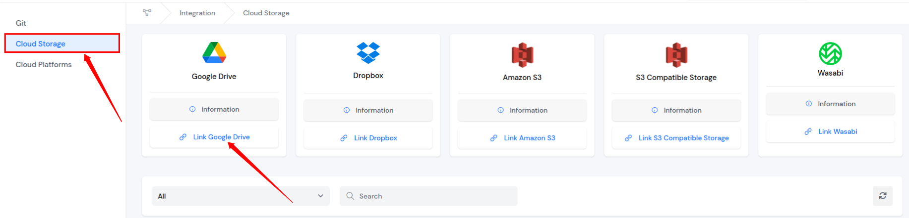Select Cloud Storage in the sidebar
Screen dimensions: 909x218
coord(41,44)
